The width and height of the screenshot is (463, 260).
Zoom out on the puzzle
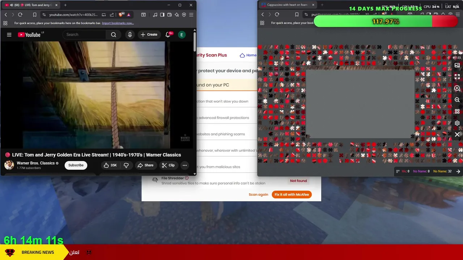pyautogui.click(x=457, y=100)
